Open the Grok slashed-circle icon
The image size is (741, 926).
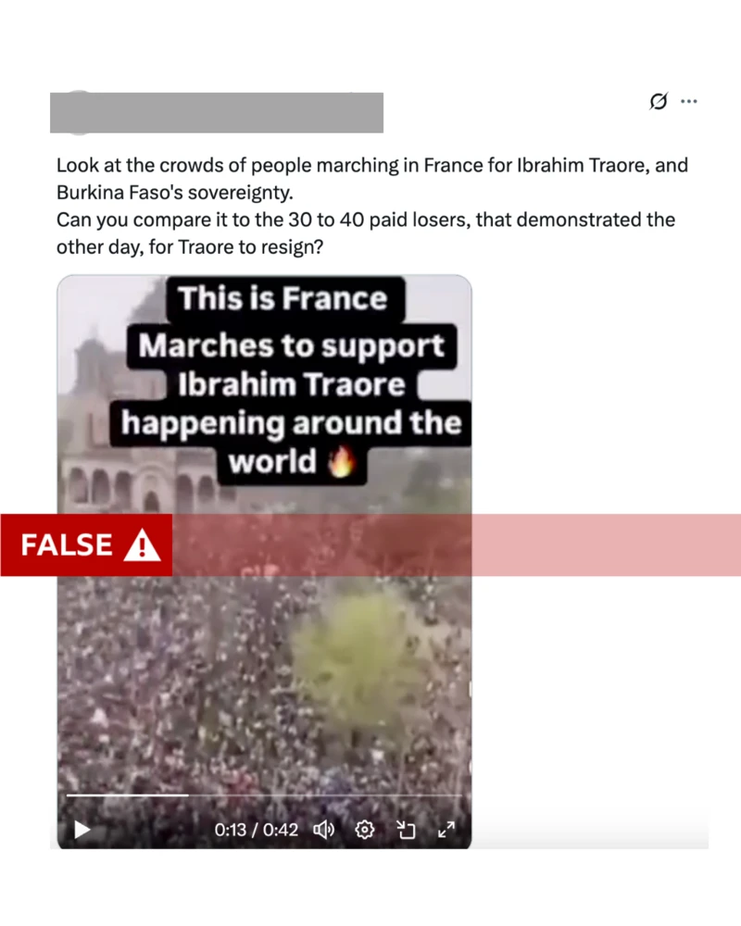(659, 102)
